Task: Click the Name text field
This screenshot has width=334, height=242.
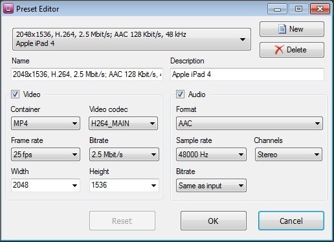Action: (87, 74)
